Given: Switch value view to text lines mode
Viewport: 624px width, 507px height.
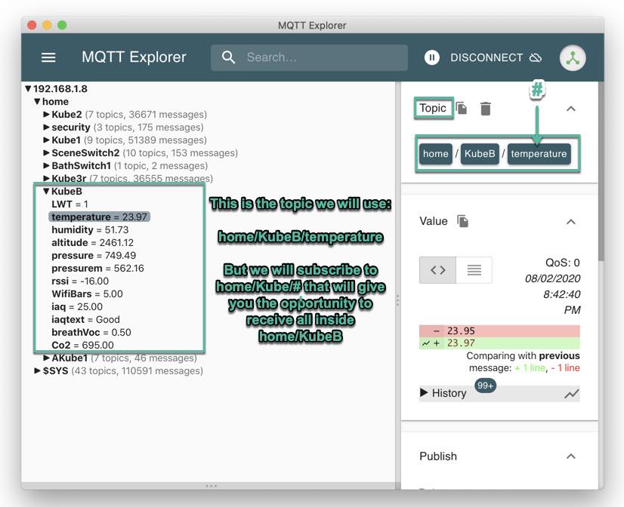Looking at the screenshot, I should [x=474, y=270].
